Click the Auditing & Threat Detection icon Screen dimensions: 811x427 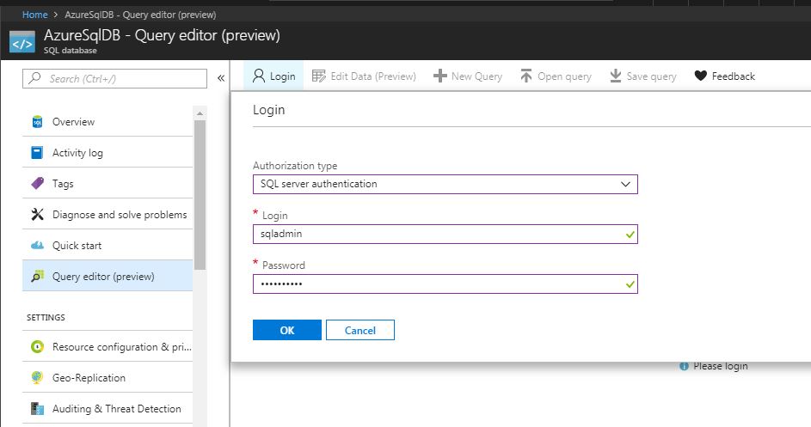coord(37,409)
